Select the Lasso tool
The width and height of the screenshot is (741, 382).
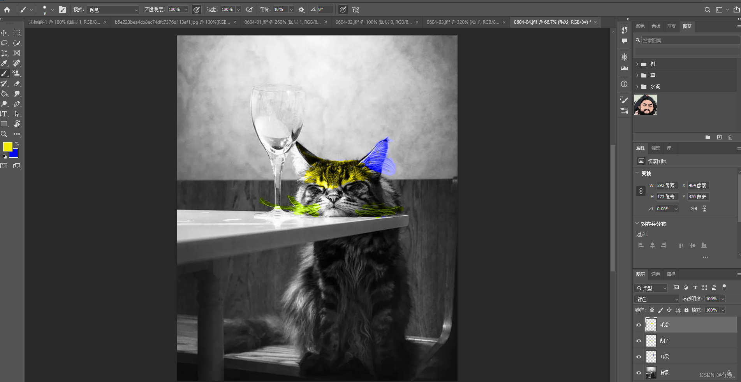[x=4, y=43]
